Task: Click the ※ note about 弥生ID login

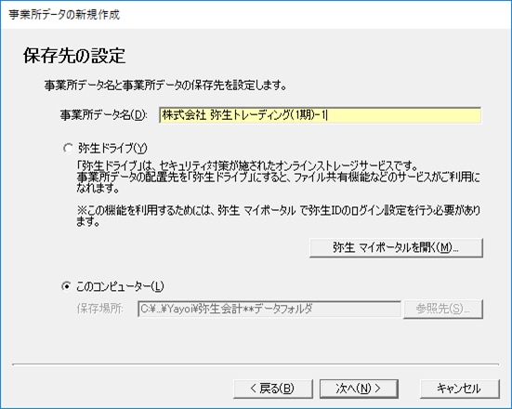Action: pos(278,216)
